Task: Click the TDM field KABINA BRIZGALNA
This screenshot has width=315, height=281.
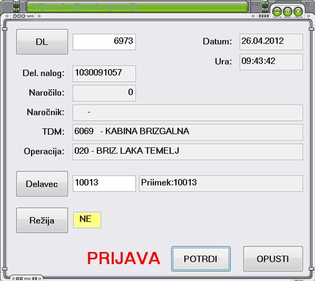Action: 188,132
